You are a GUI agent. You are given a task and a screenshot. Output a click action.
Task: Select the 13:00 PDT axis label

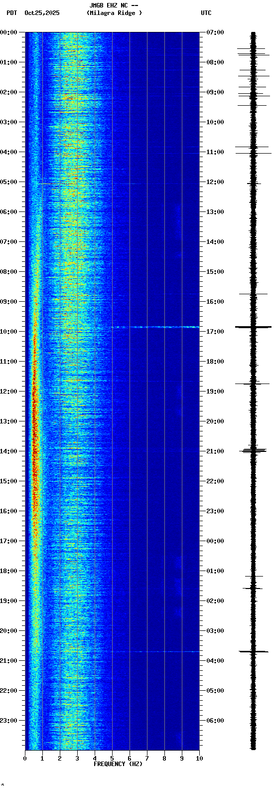tap(9, 421)
